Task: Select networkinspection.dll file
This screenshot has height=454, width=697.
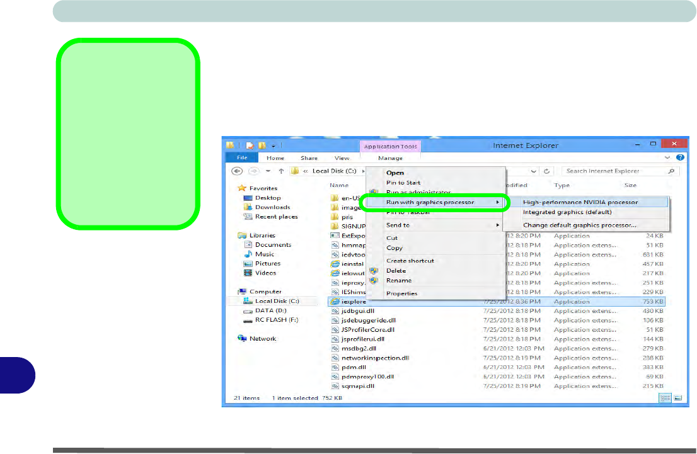Action: point(375,358)
